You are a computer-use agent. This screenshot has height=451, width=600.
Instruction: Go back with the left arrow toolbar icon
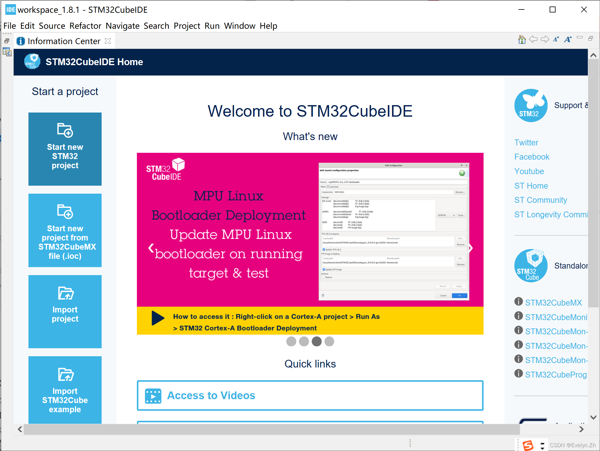pos(533,39)
